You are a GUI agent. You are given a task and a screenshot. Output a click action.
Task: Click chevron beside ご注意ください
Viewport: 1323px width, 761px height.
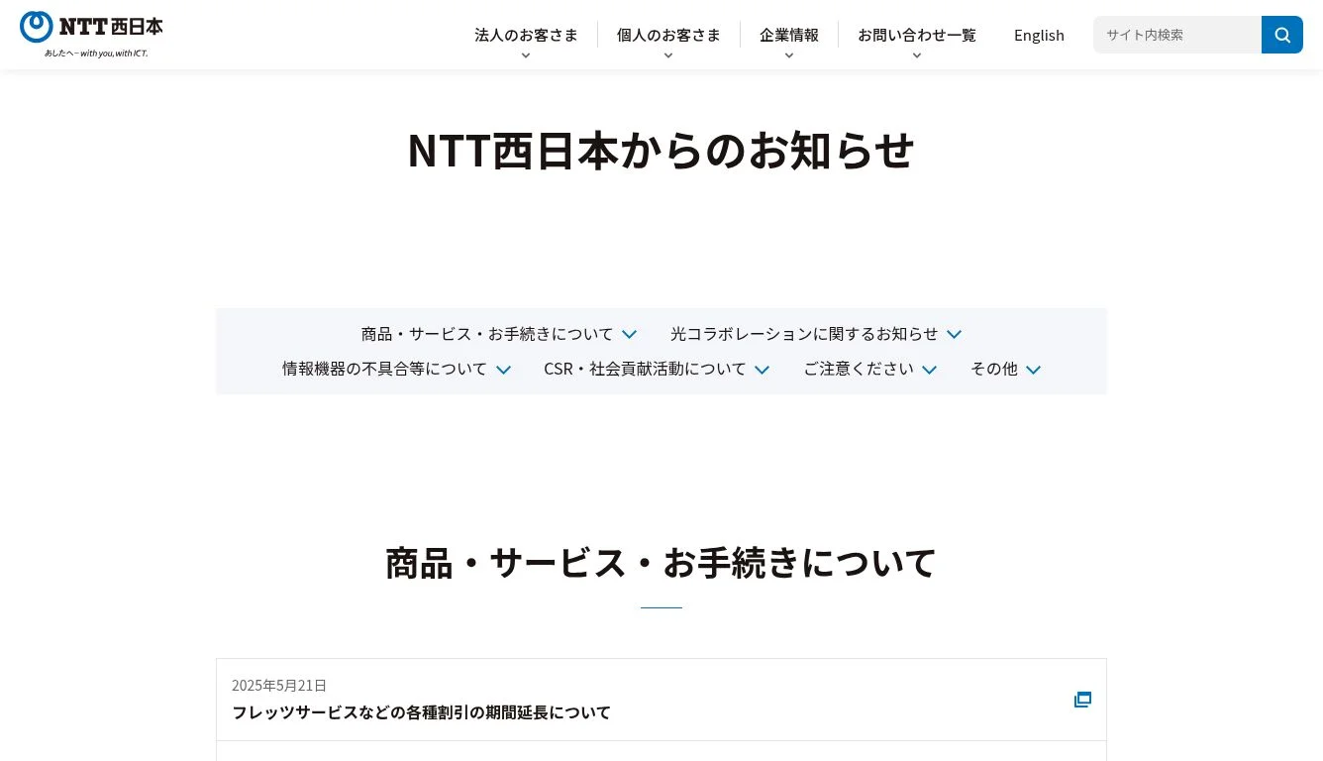click(929, 370)
